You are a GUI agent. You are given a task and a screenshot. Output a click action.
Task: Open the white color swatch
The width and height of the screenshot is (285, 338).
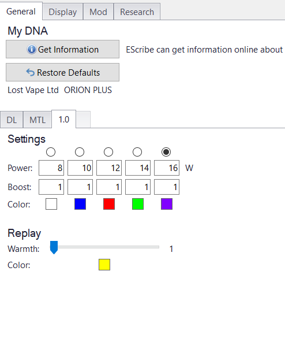[51, 204]
